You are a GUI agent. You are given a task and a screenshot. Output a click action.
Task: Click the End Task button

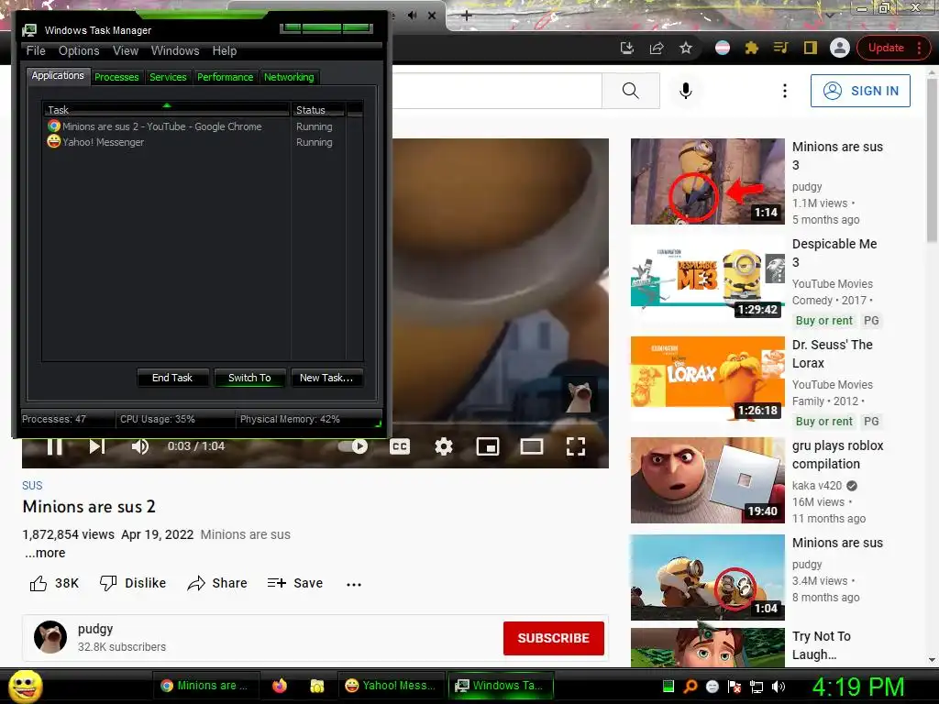tap(172, 378)
